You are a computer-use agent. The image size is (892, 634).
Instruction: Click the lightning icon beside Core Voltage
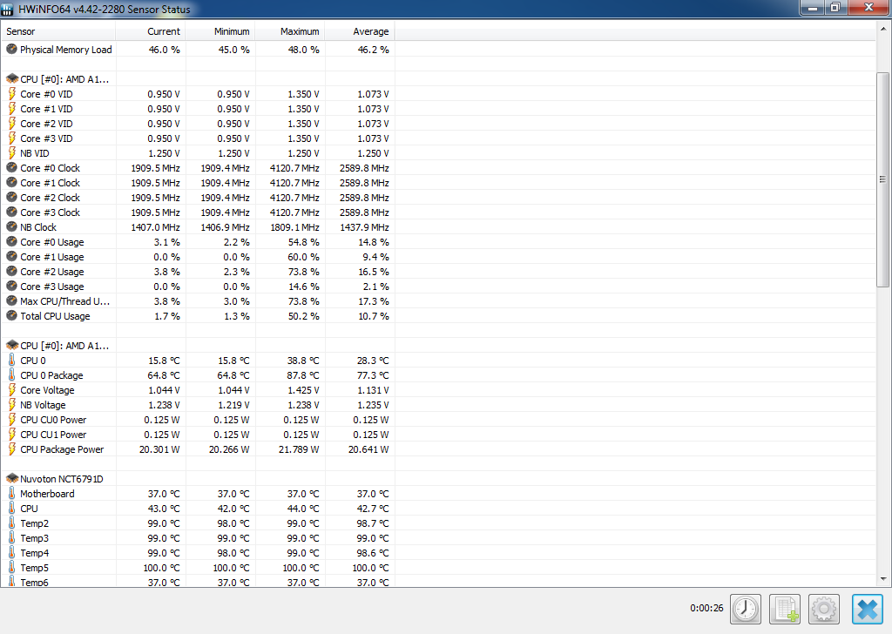(11, 390)
